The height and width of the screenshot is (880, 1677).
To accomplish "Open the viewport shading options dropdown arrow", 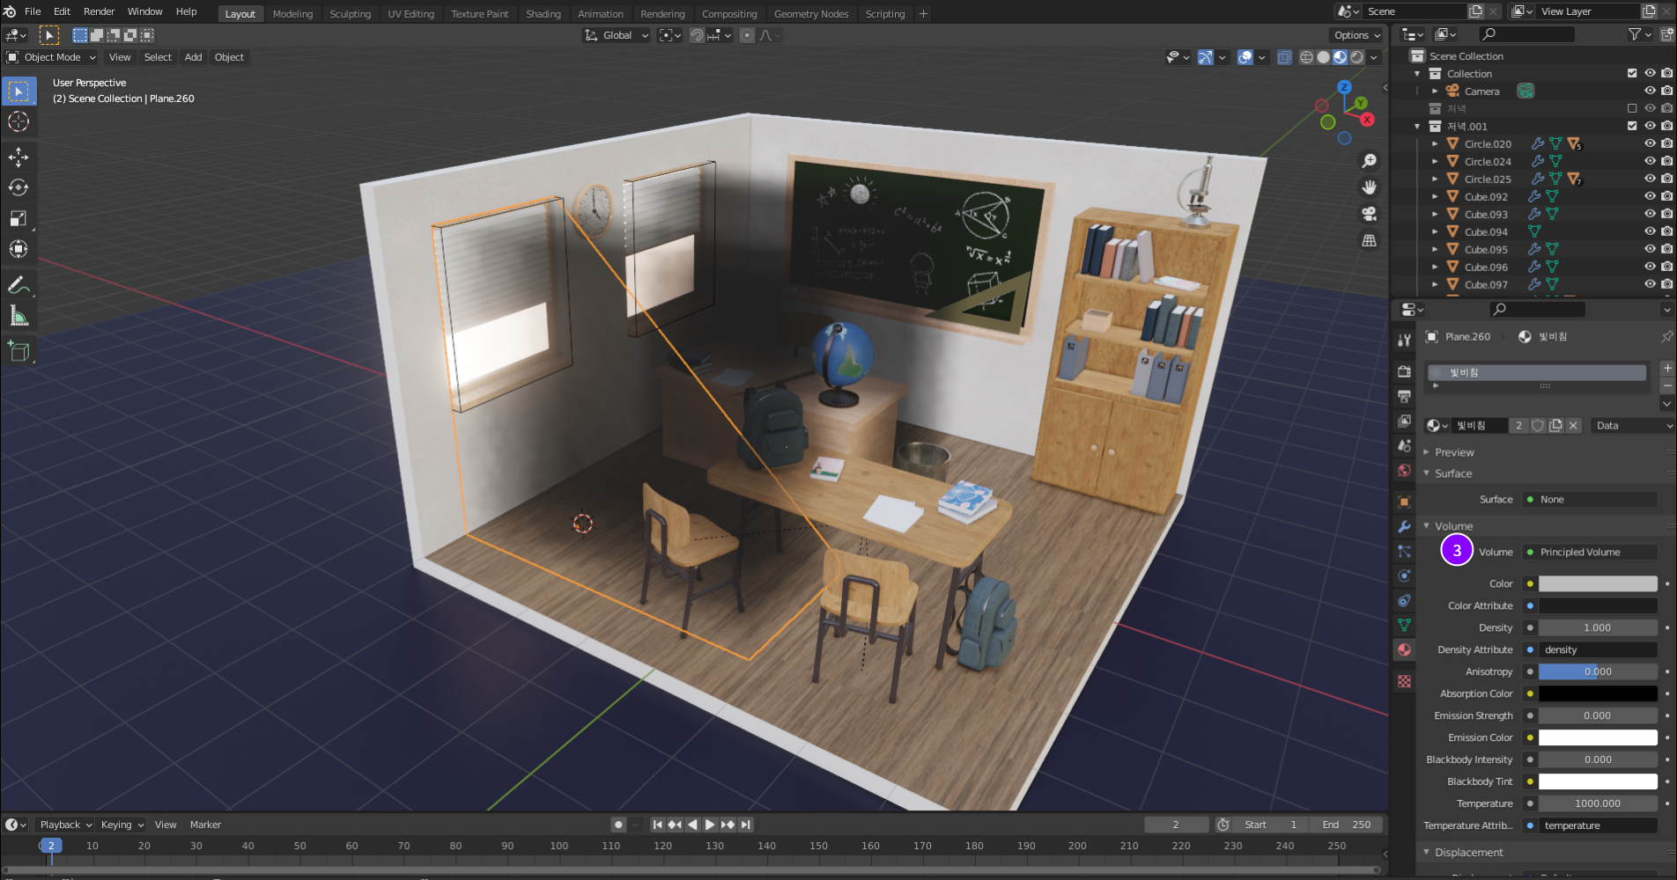I will [x=1374, y=57].
